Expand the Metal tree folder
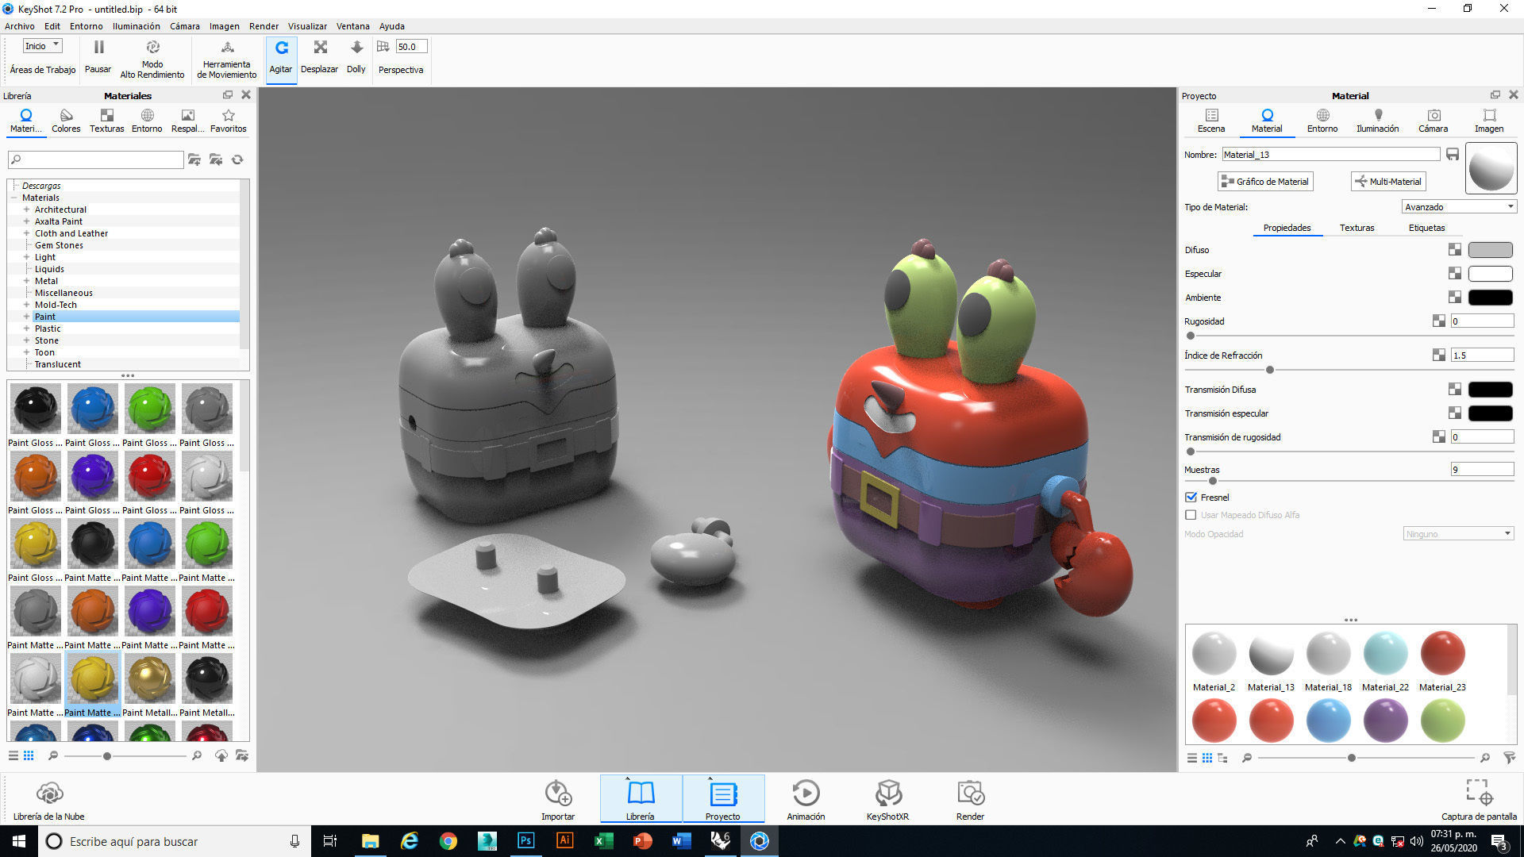The width and height of the screenshot is (1524, 857). (26, 281)
